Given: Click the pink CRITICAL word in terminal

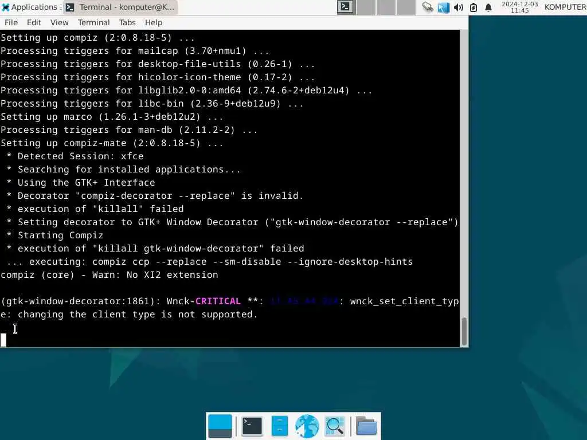Looking at the screenshot, I should point(218,301).
